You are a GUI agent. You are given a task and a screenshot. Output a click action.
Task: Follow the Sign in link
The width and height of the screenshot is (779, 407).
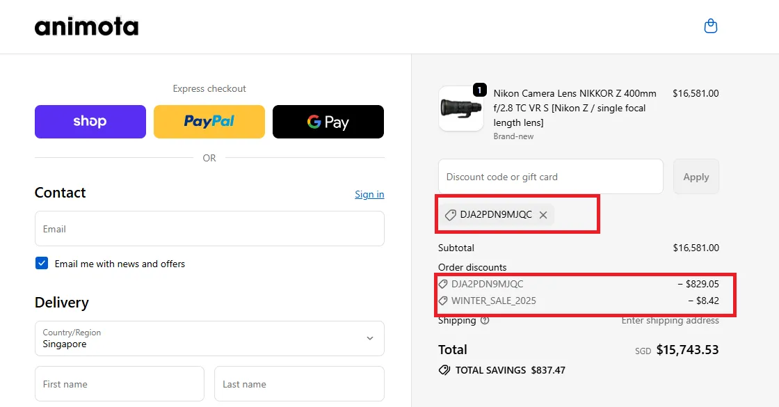coord(369,194)
